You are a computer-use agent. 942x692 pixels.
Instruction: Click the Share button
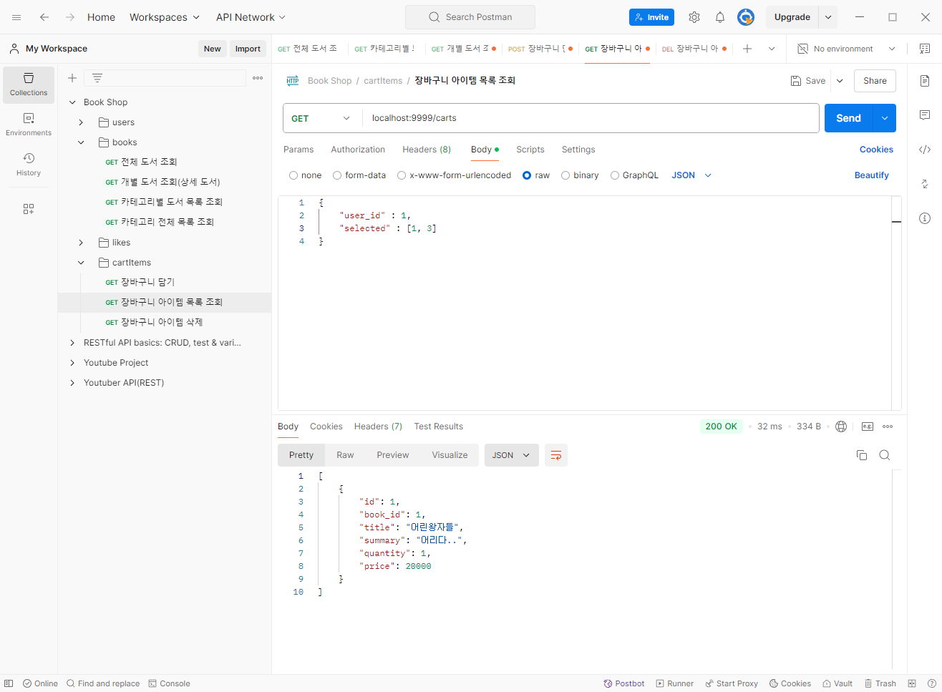click(x=875, y=81)
